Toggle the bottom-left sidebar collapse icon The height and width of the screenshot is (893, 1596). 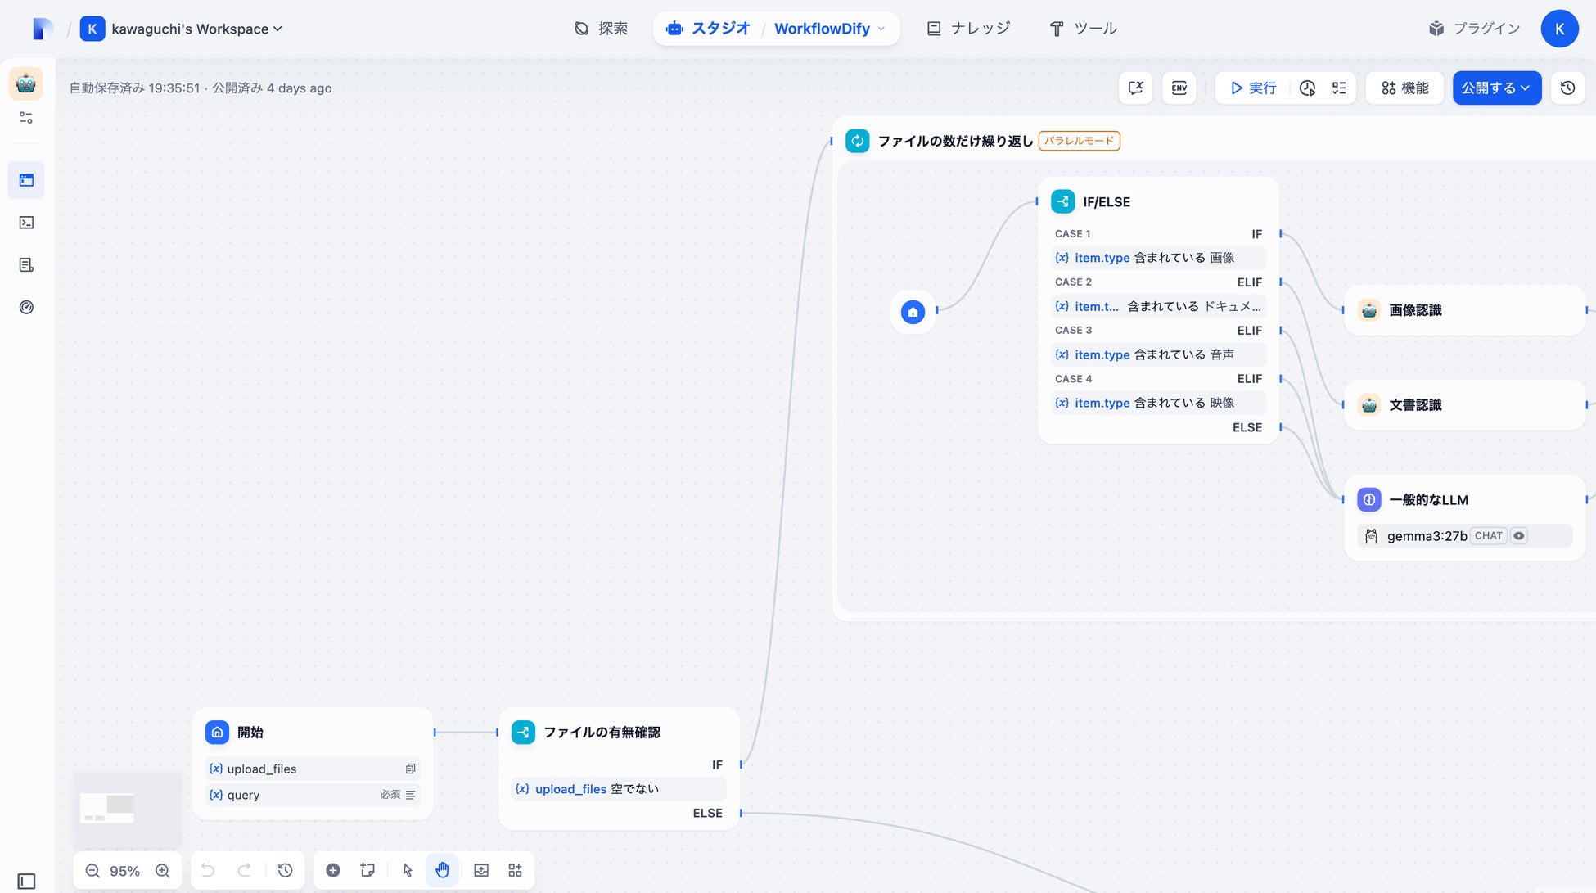coord(26,882)
